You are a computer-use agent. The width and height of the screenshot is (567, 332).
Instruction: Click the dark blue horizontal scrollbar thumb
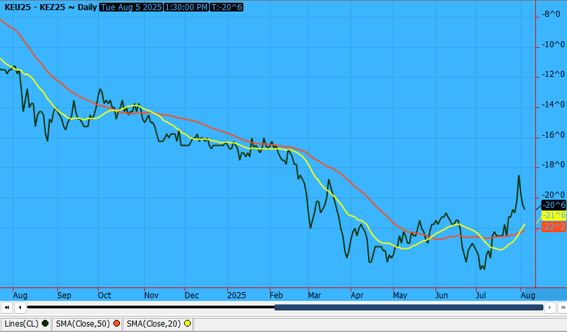point(409,307)
